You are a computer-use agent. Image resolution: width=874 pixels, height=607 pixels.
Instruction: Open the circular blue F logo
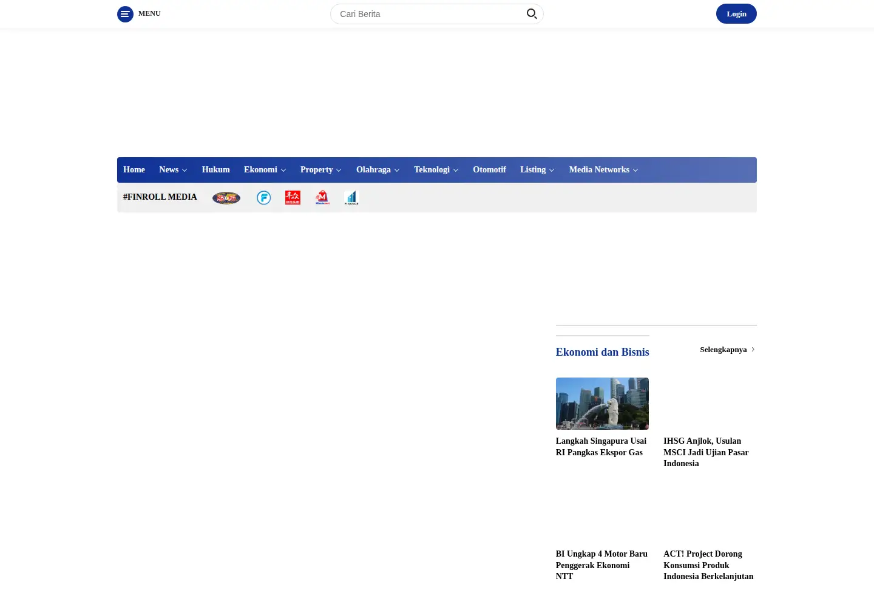[x=263, y=198]
